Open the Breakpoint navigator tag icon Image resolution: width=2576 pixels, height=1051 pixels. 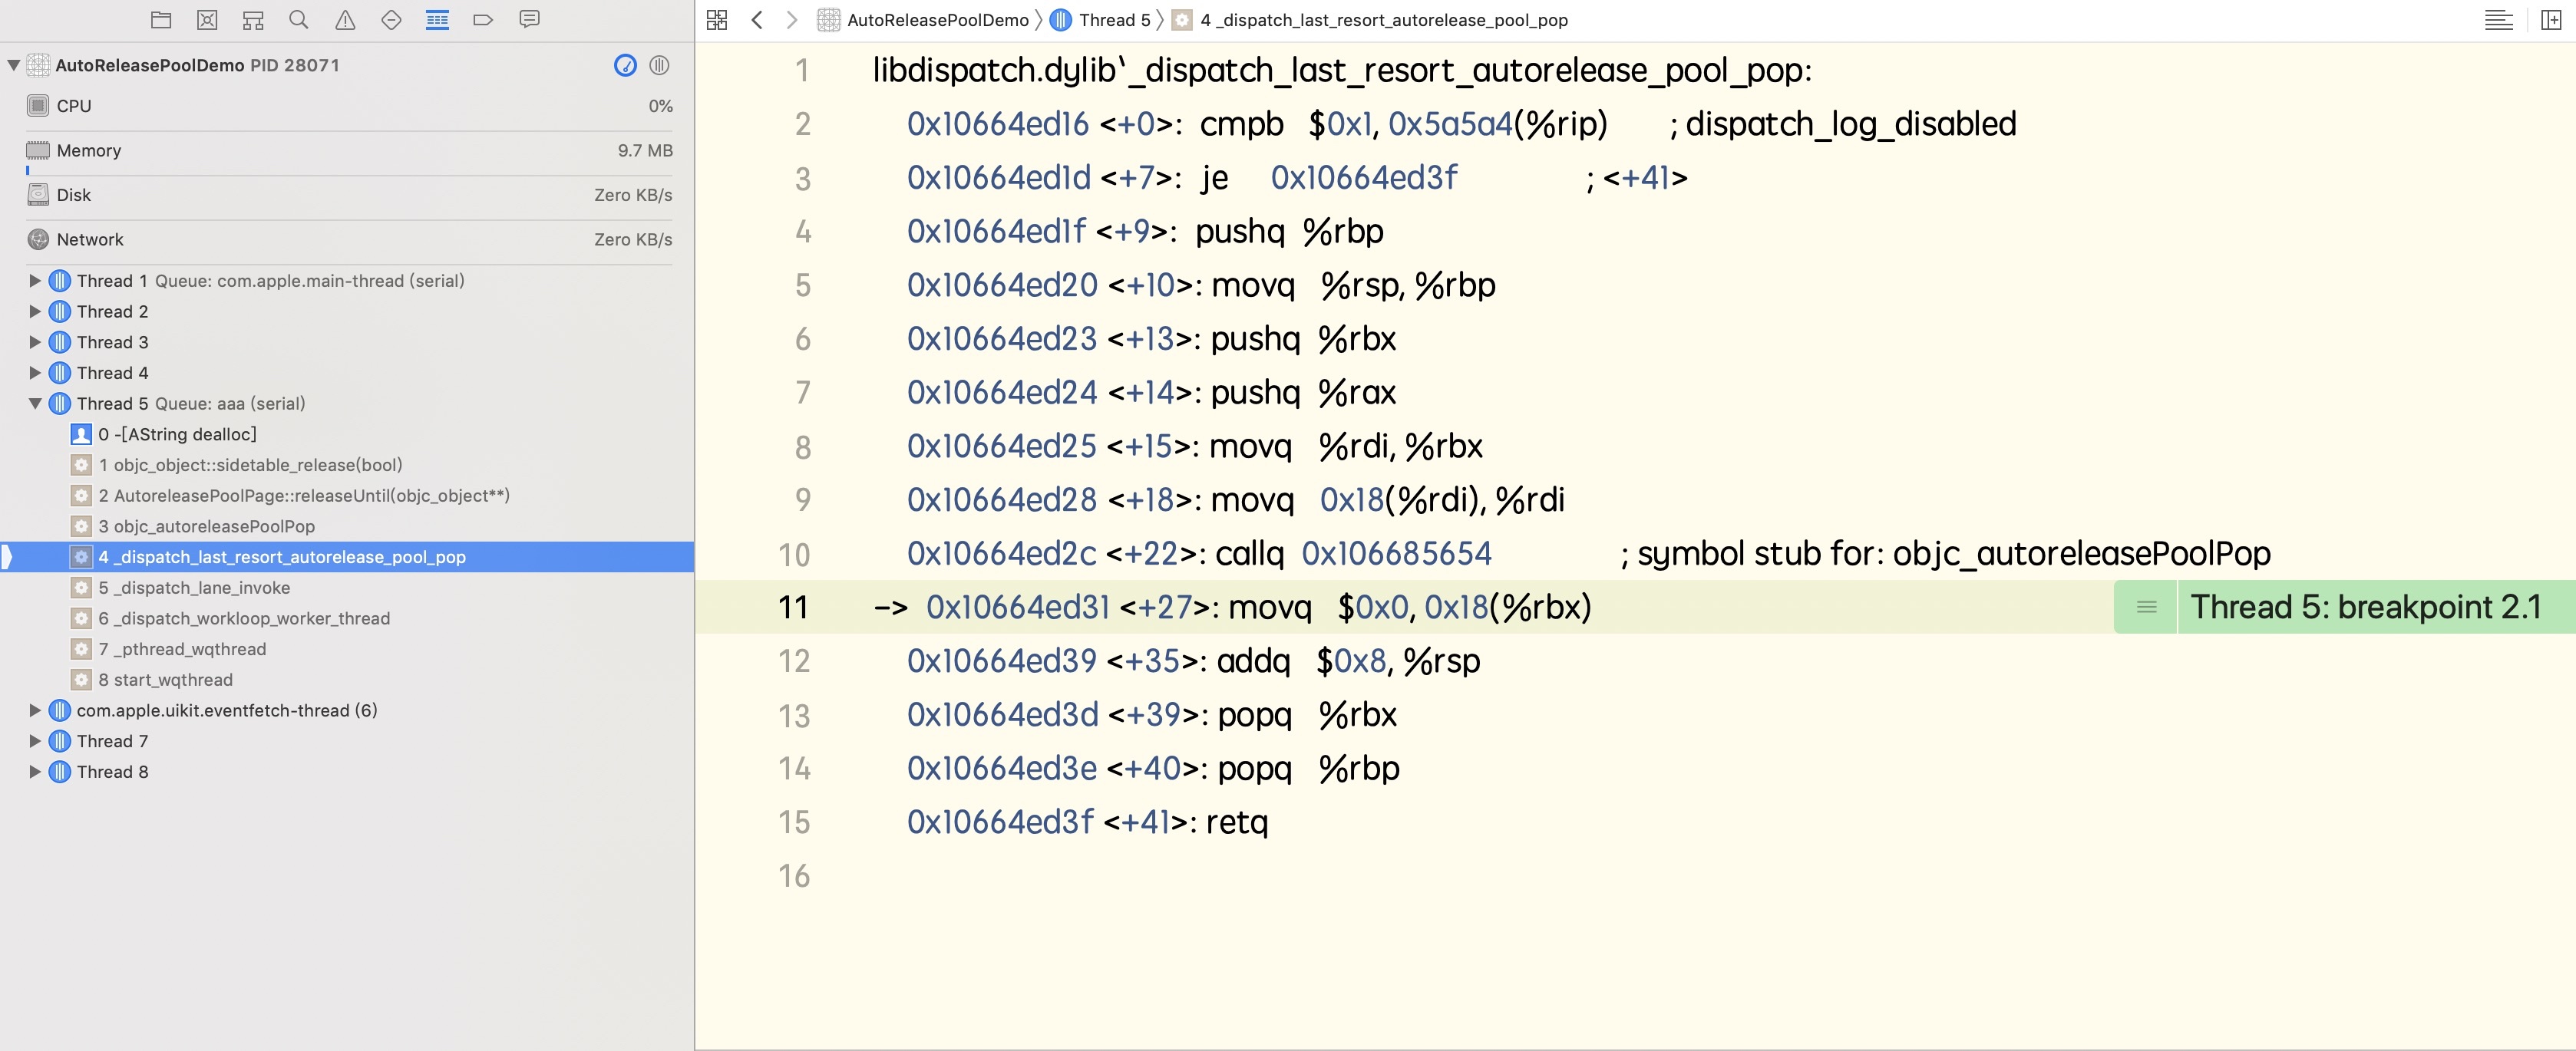[483, 19]
